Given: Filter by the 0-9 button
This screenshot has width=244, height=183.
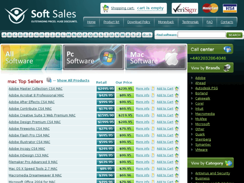Looking at the screenshot, I should coord(147,35).
